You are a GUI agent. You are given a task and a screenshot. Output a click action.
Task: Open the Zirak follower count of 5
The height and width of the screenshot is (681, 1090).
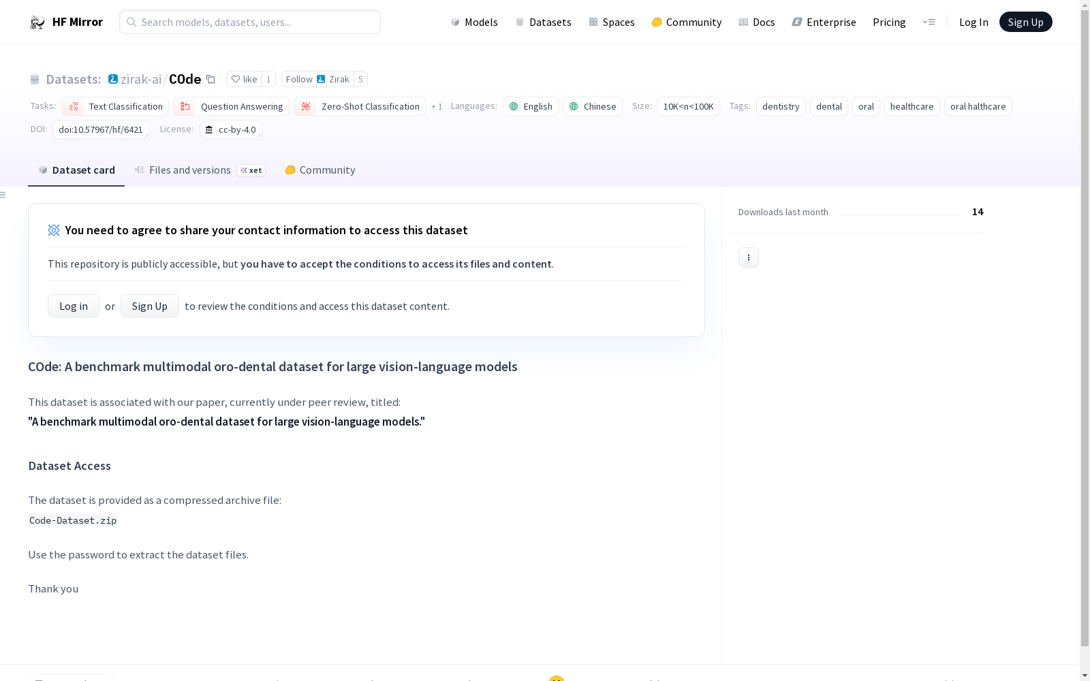tap(360, 80)
